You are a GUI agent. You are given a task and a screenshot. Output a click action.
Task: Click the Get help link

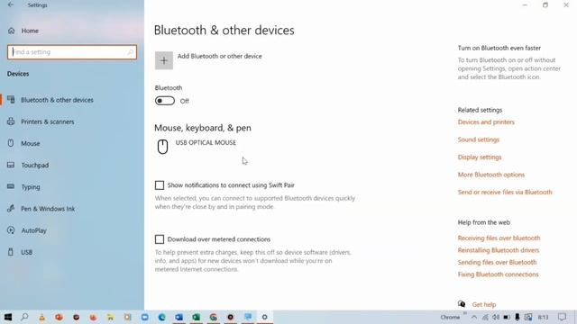tap(484, 304)
